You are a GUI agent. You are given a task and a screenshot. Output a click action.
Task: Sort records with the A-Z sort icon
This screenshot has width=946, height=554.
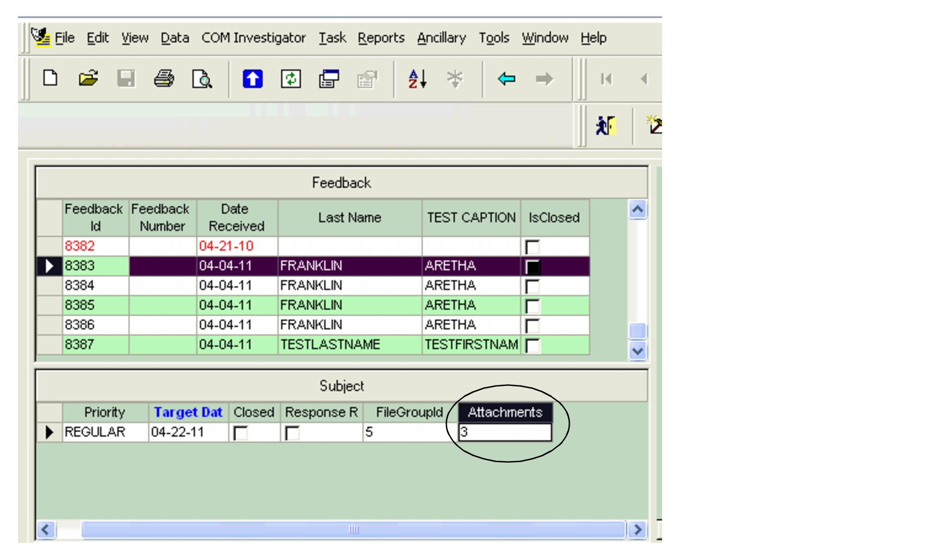[415, 78]
